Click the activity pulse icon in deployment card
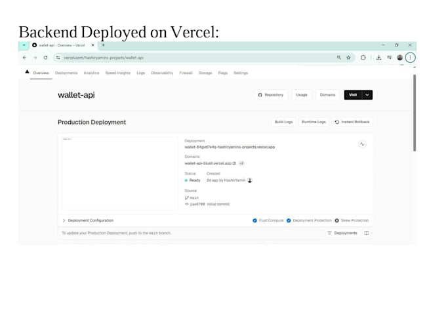This screenshot has width=446, height=310. [x=362, y=144]
